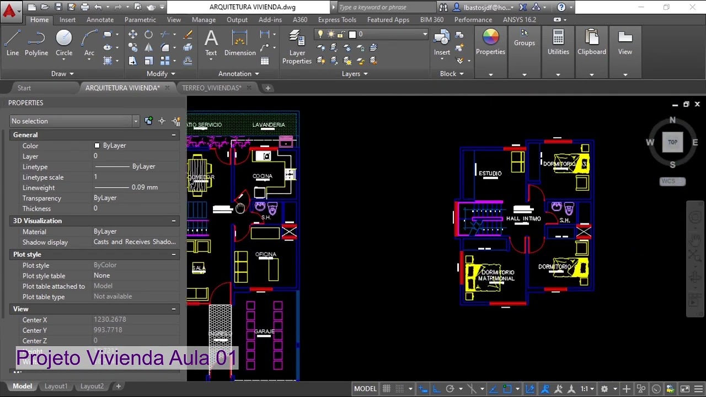Click the Text annotation tool
This screenshot has width=706, height=397.
(x=211, y=43)
